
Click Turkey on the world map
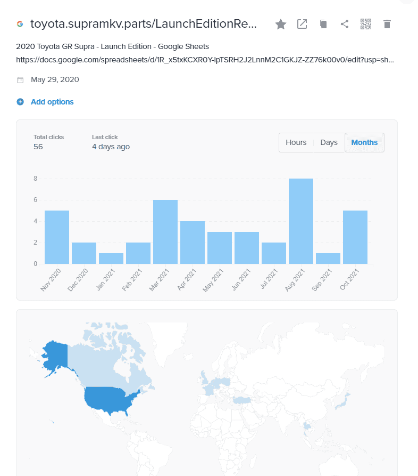(242, 400)
